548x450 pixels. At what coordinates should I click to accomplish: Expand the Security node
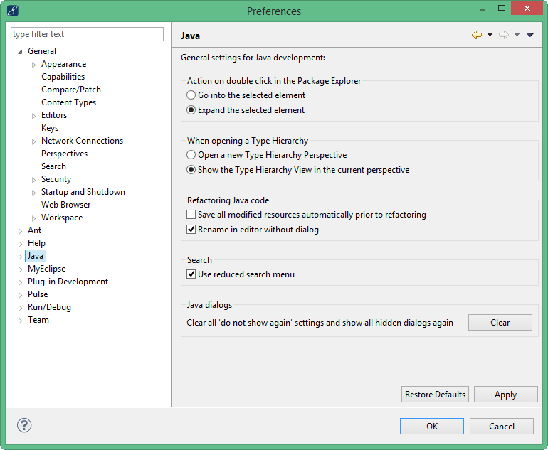pyautogui.click(x=33, y=180)
